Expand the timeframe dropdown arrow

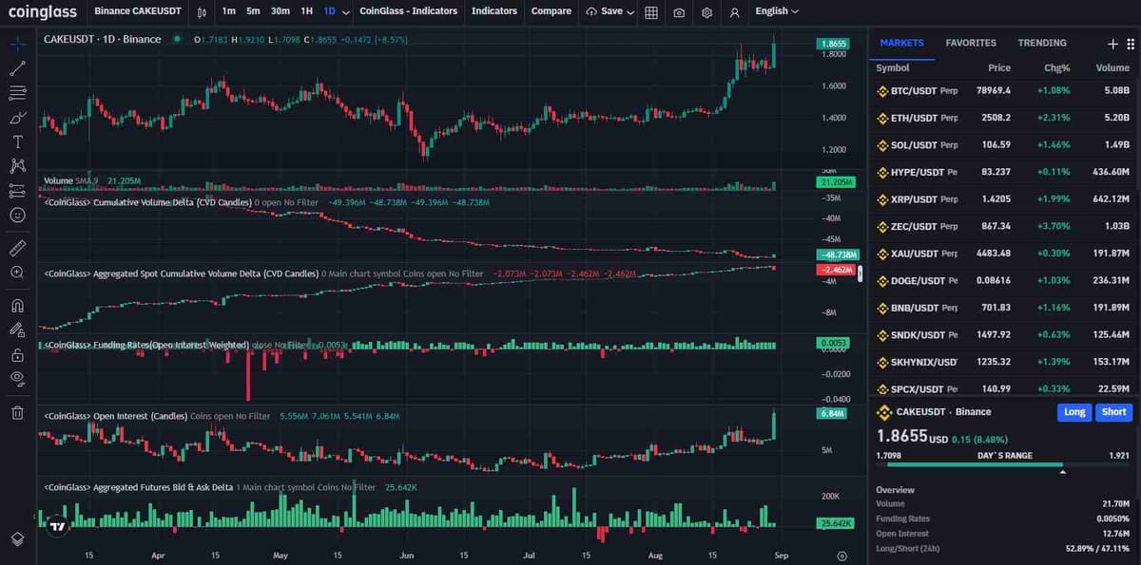click(x=345, y=12)
